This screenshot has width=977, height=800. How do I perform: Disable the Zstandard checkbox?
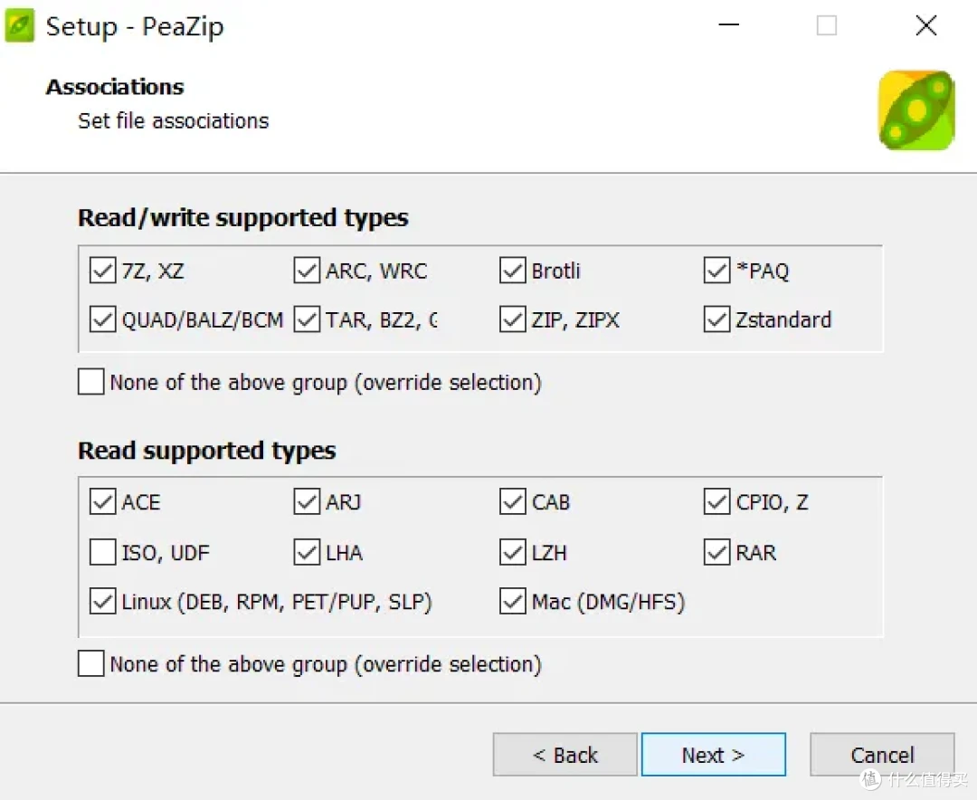(x=716, y=319)
